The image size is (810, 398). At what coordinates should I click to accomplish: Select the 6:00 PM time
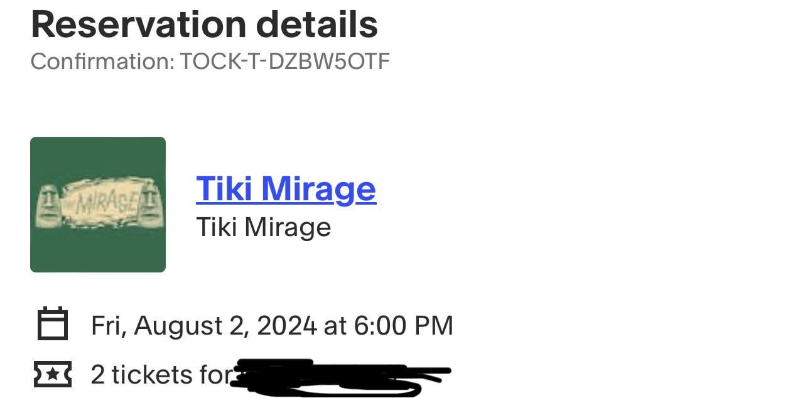point(403,326)
